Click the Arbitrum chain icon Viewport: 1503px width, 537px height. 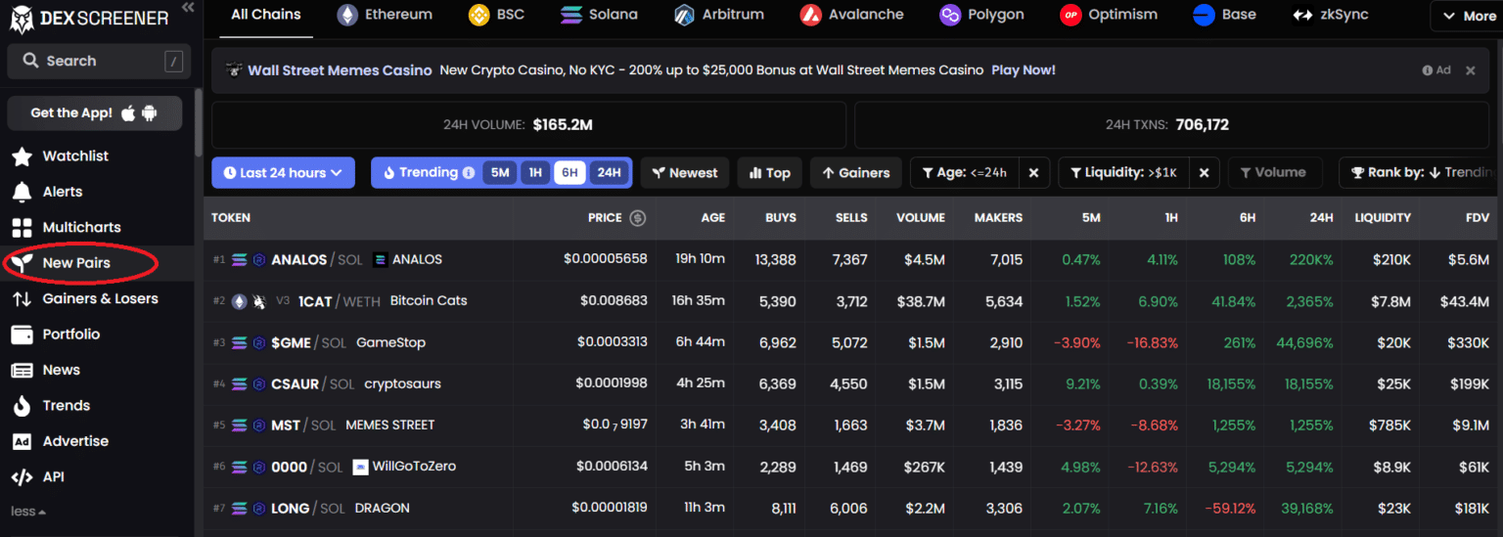[x=685, y=15]
